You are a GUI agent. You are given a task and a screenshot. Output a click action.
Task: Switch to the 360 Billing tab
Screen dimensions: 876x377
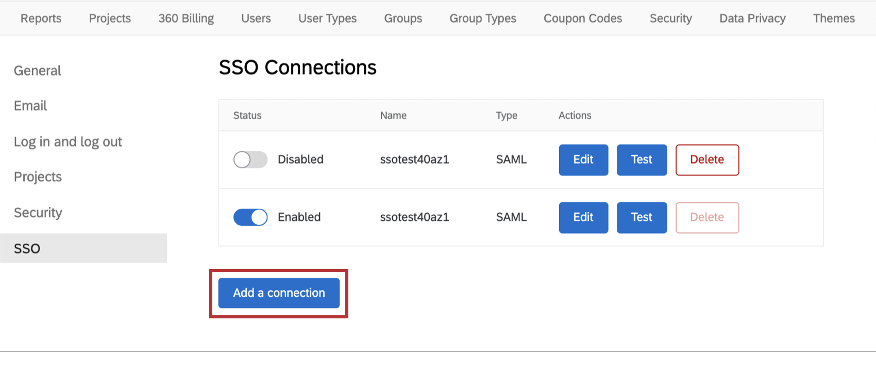(x=186, y=19)
